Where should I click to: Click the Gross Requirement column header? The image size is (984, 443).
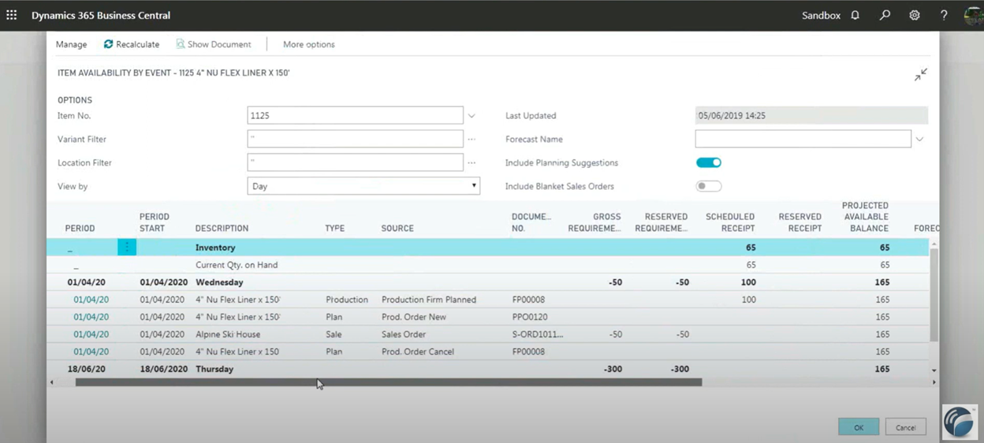pyautogui.click(x=594, y=222)
